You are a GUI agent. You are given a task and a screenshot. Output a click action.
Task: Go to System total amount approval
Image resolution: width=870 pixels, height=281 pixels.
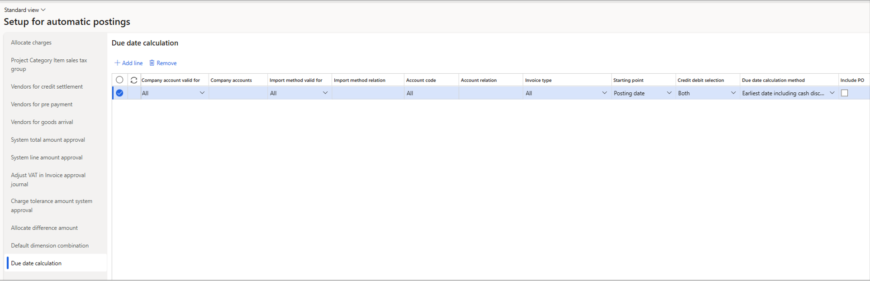(x=48, y=140)
